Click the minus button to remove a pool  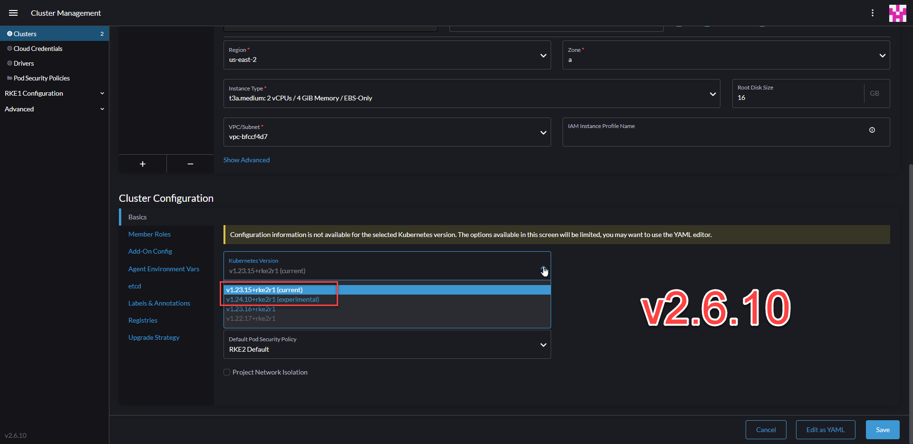pyautogui.click(x=190, y=164)
